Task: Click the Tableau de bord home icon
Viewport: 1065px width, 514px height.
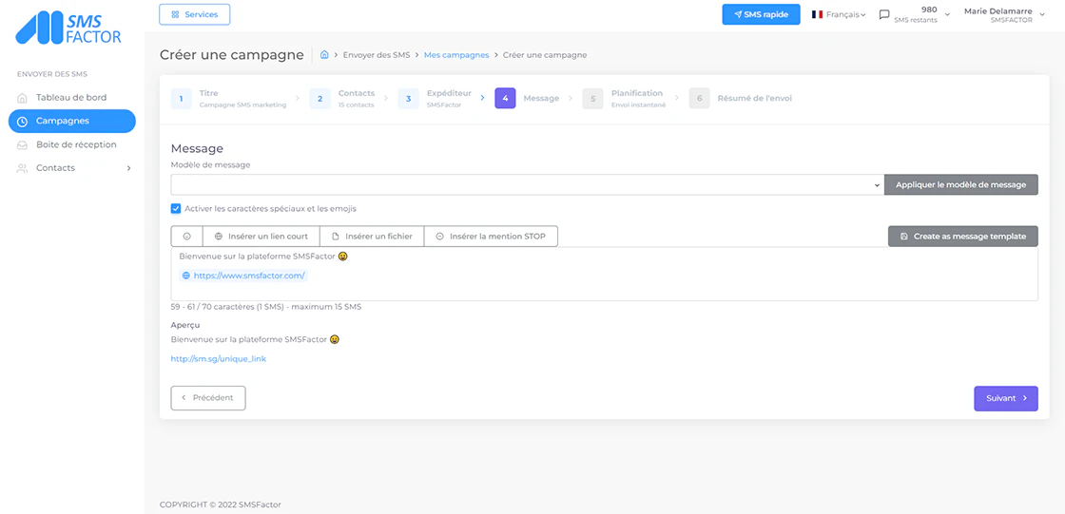Action: tap(23, 98)
